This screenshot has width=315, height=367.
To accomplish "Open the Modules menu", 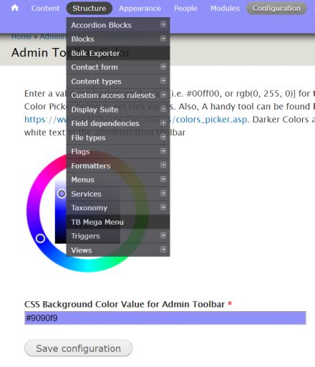I will pos(225,9).
